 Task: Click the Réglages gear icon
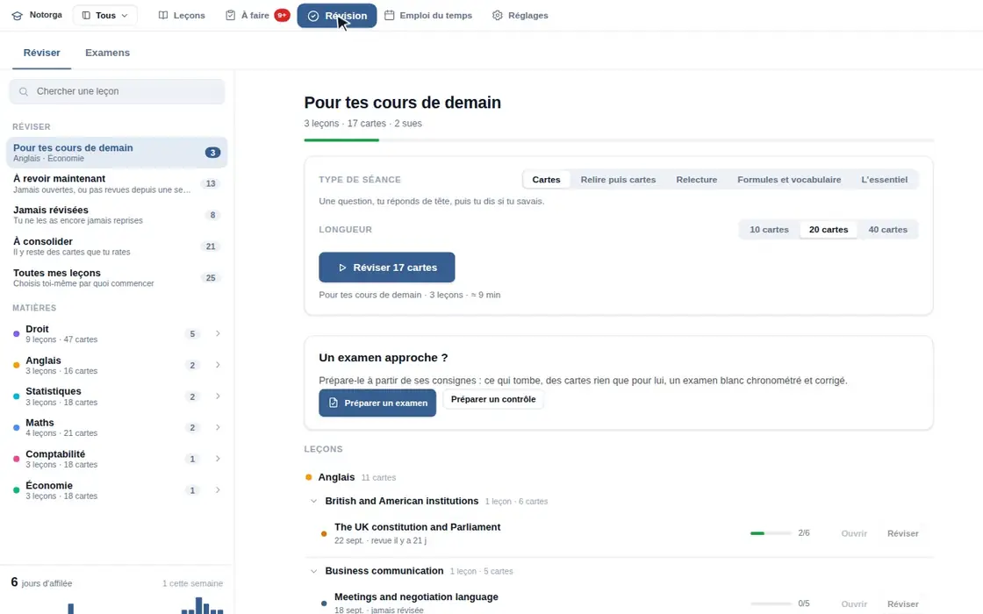(497, 16)
